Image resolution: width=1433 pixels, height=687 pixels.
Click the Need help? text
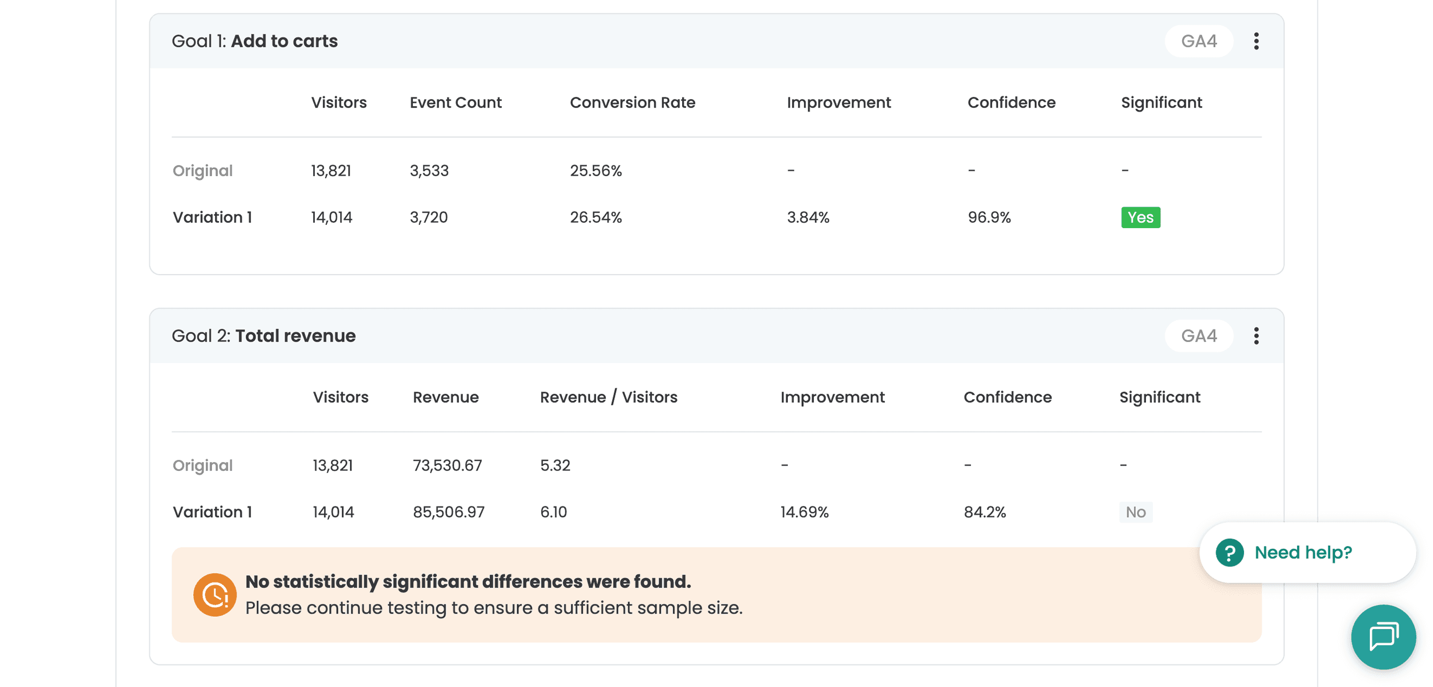pos(1303,553)
